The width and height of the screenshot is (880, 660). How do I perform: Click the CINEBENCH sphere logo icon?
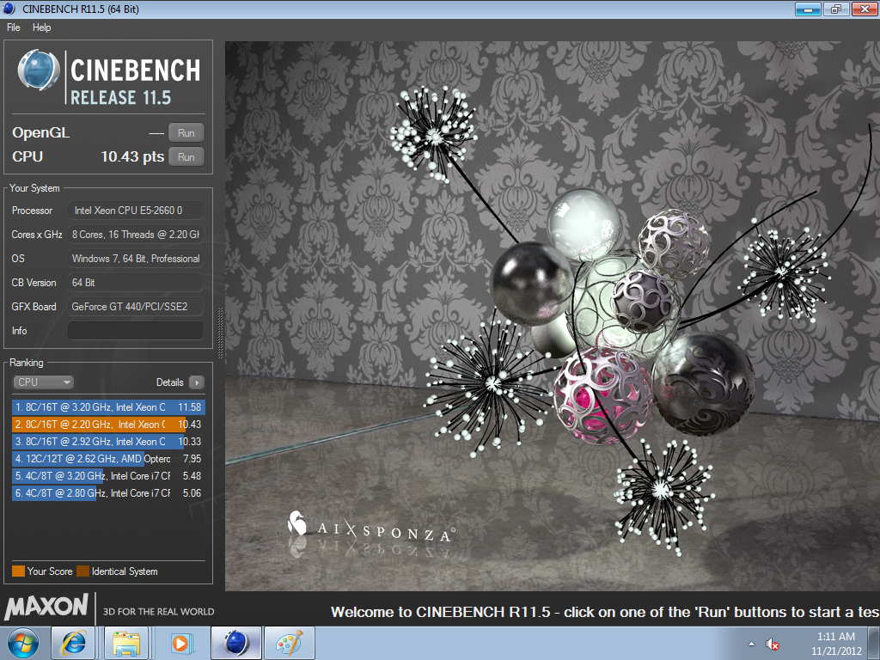(x=38, y=70)
